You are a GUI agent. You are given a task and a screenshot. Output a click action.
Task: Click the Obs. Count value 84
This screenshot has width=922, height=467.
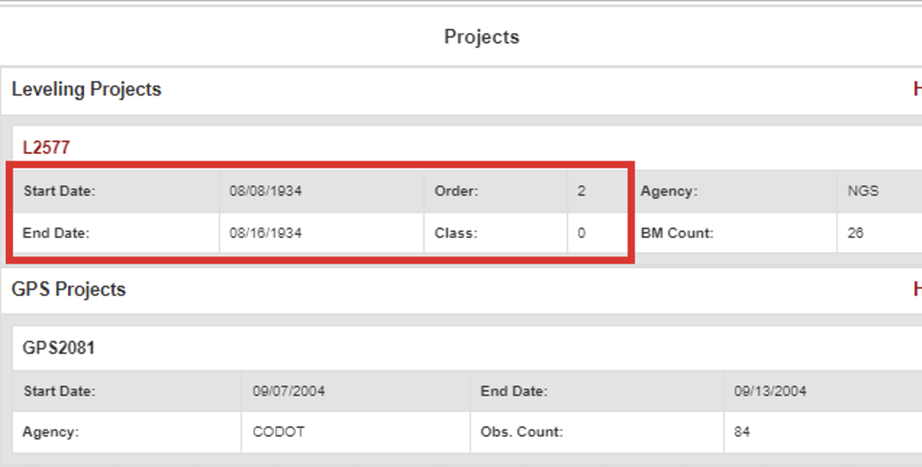click(742, 432)
